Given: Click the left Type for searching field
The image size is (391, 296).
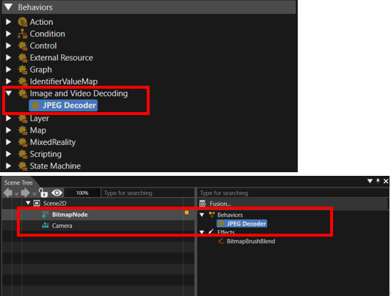Looking at the screenshot, I should tap(148, 193).
